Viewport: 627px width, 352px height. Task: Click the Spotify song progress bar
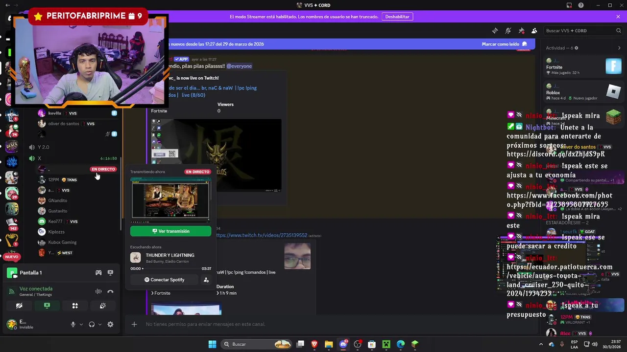[171, 268]
